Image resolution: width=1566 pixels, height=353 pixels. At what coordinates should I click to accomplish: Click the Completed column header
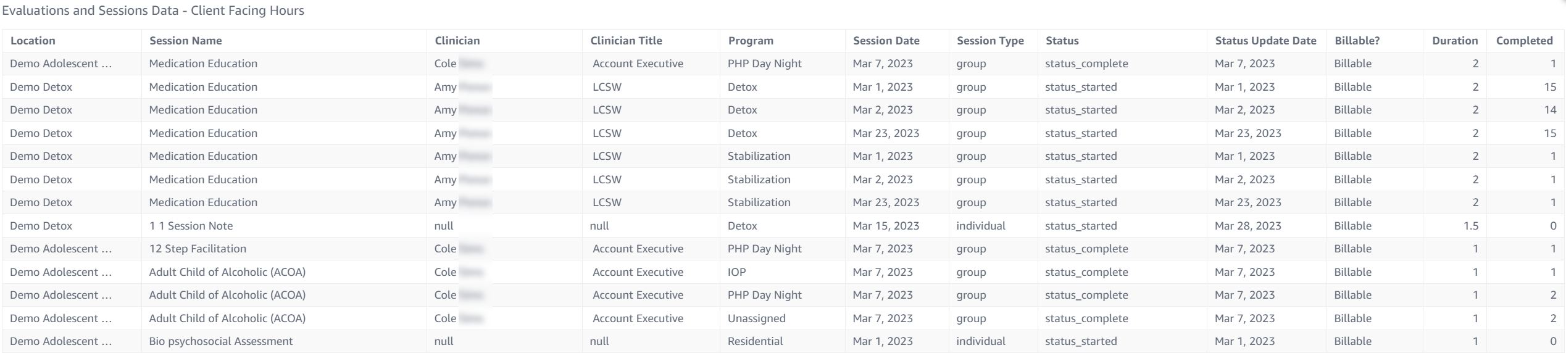(1523, 41)
